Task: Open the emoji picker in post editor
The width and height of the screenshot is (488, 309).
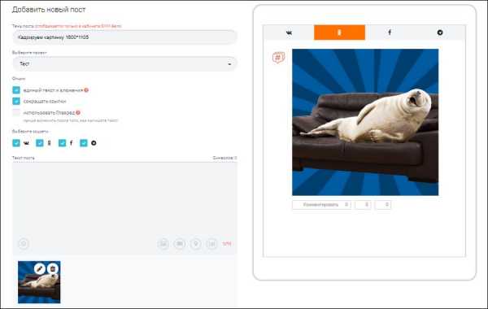Action: (24, 244)
